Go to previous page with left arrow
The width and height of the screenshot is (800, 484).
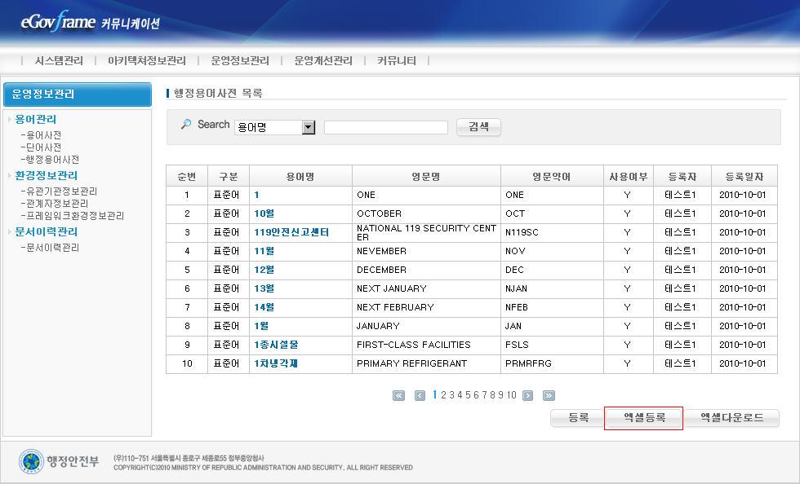(420, 396)
